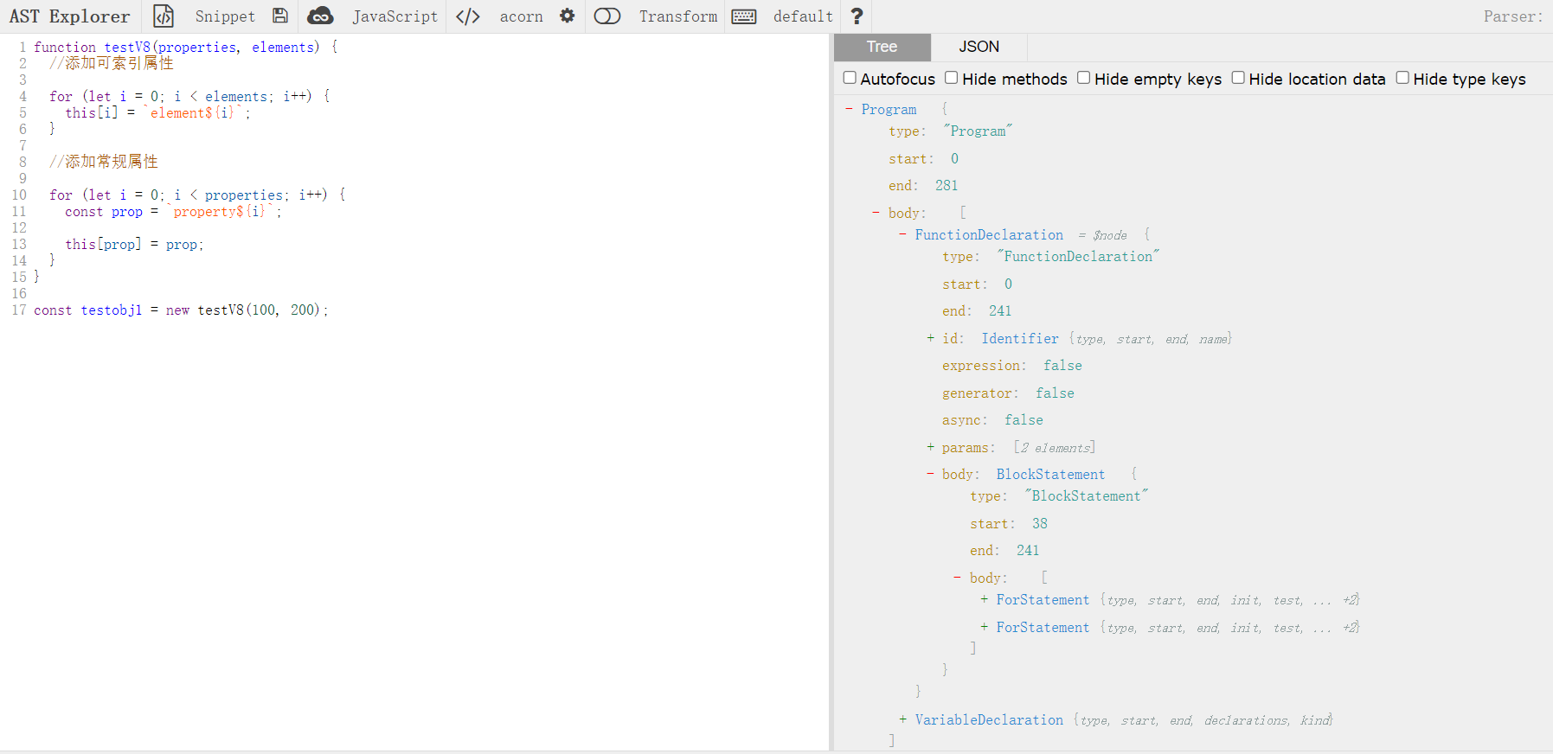The image size is (1553, 754).
Task: Click the save floppy disk icon
Action: click(x=279, y=16)
